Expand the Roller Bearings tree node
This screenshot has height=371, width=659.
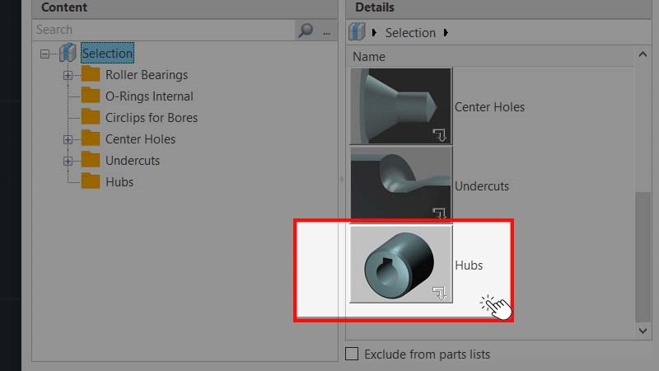click(x=68, y=75)
